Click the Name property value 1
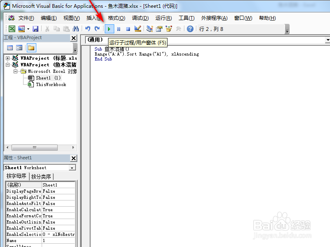330x247 pixels. (x=58, y=240)
